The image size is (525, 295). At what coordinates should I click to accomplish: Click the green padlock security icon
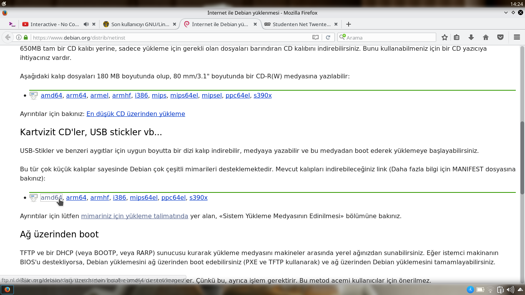pyautogui.click(x=26, y=37)
